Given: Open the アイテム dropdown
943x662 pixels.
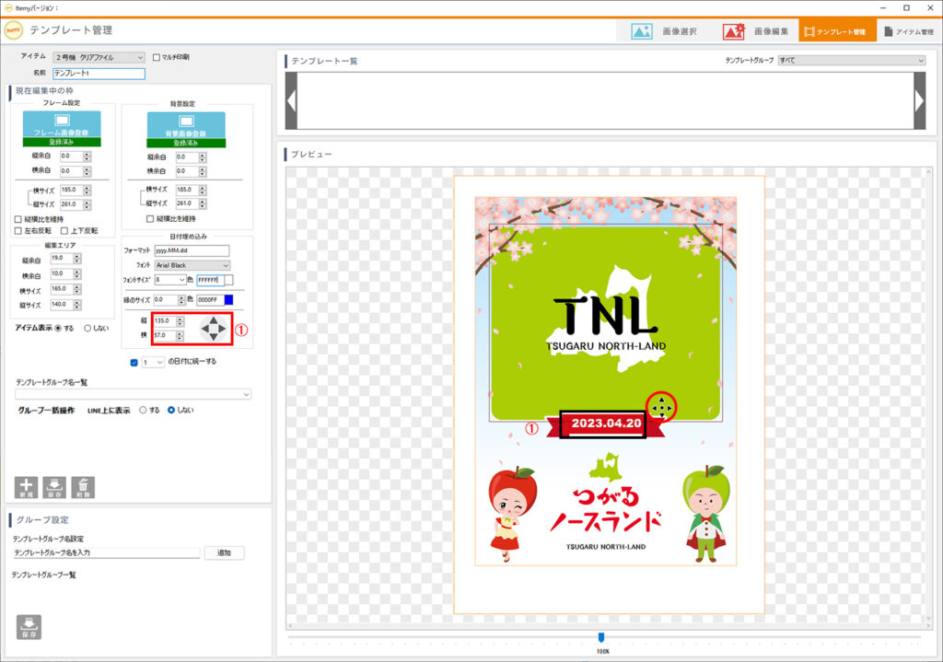Looking at the screenshot, I should [x=99, y=57].
